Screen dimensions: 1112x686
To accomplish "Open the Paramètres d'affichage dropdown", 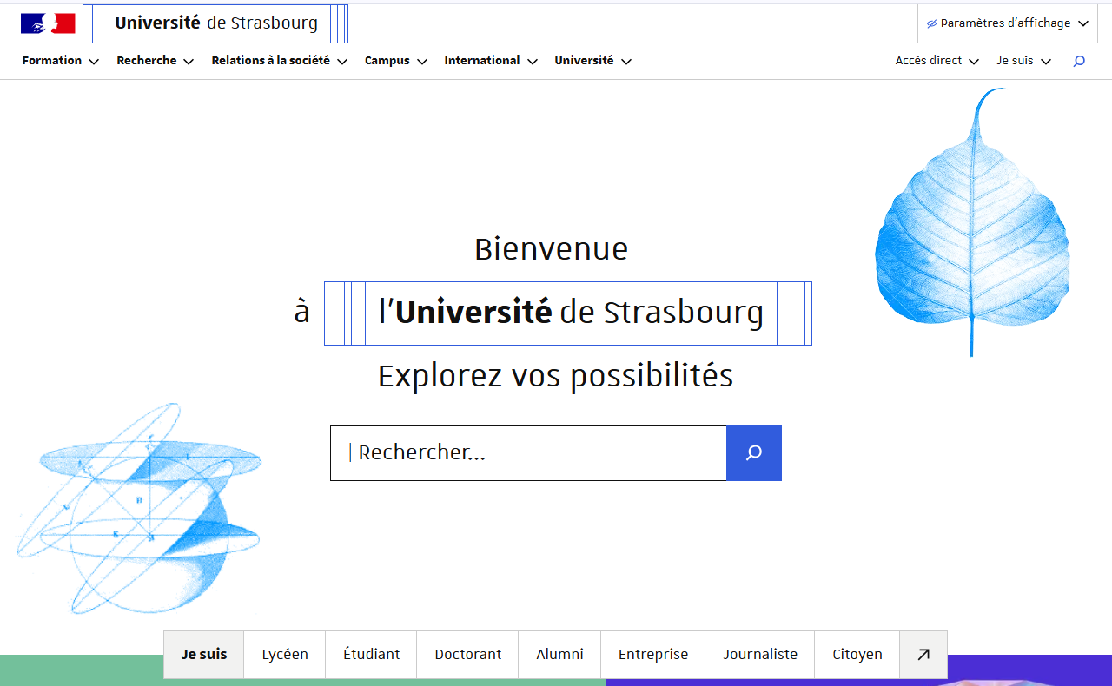I will point(1007,23).
